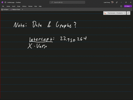Click the back arrow icon beside the page title
This screenshot has height=100, width=133.
tap(6, 2)
